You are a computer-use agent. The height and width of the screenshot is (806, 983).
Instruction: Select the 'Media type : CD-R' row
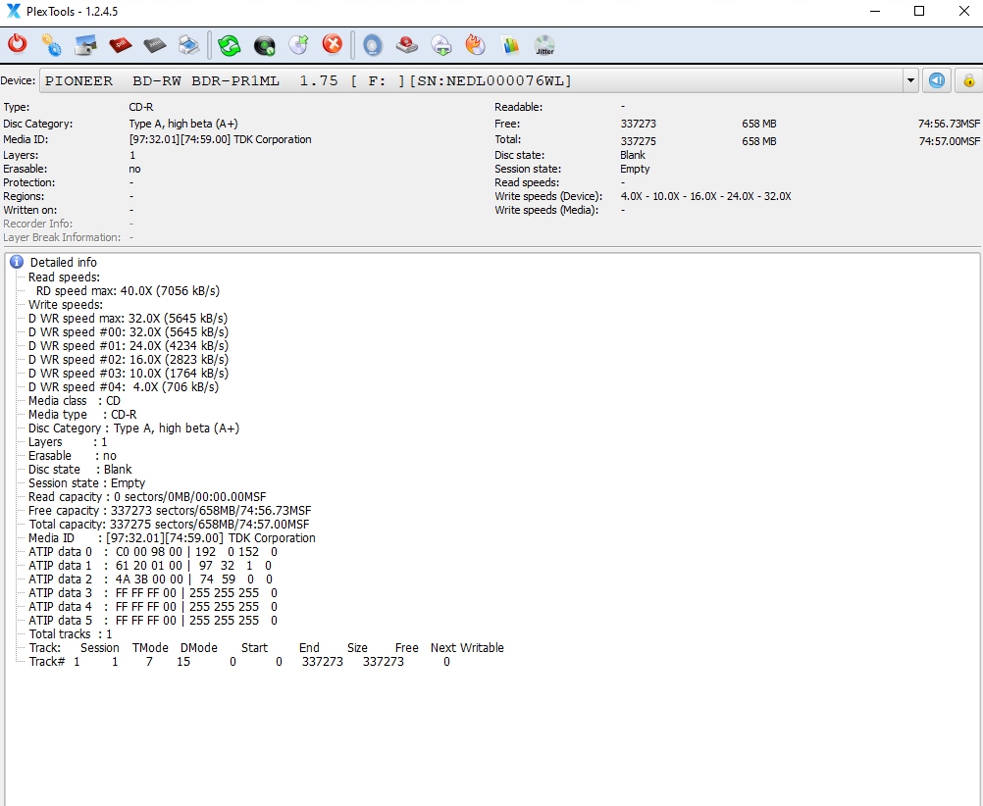click(x=82, y=415)
